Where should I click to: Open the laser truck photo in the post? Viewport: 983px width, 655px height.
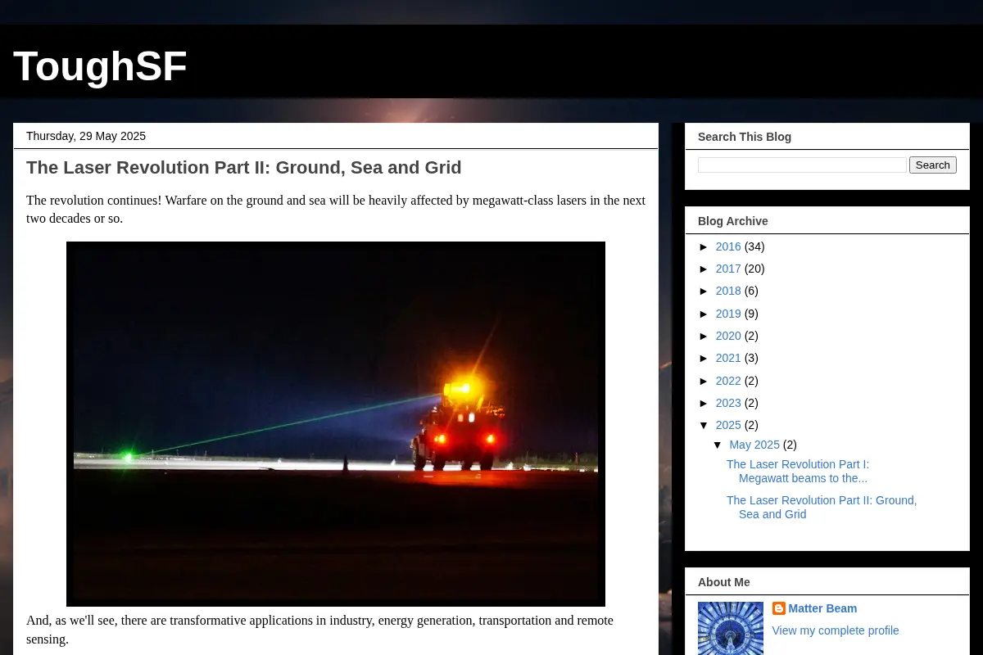pyautogui.click(x=336, y=424)
